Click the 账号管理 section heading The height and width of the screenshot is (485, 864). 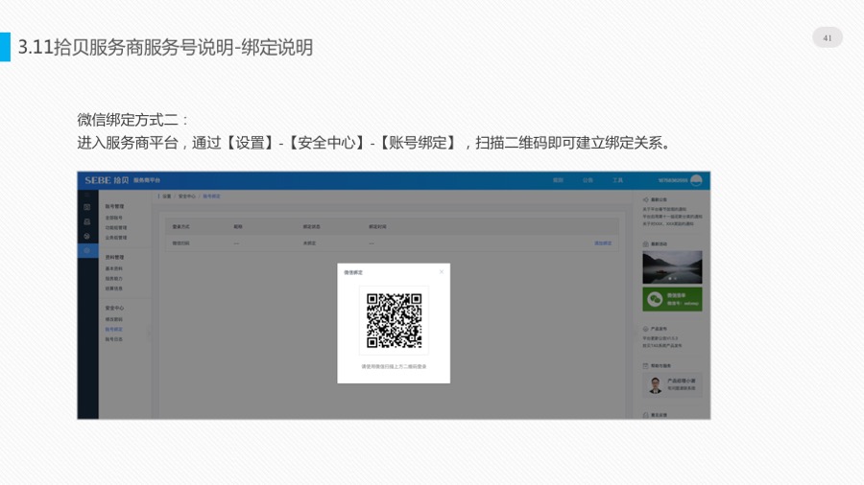point(114,207)
